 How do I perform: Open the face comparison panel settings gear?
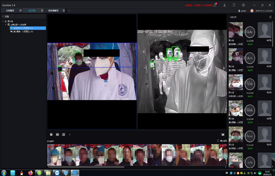270,17
